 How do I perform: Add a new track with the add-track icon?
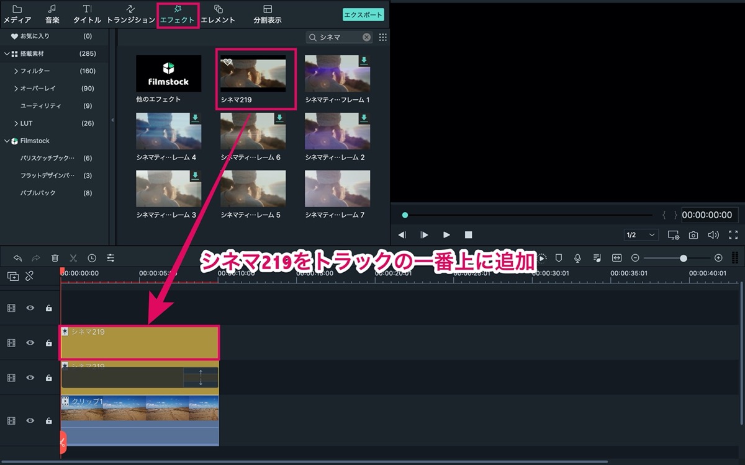click(13, 277)
